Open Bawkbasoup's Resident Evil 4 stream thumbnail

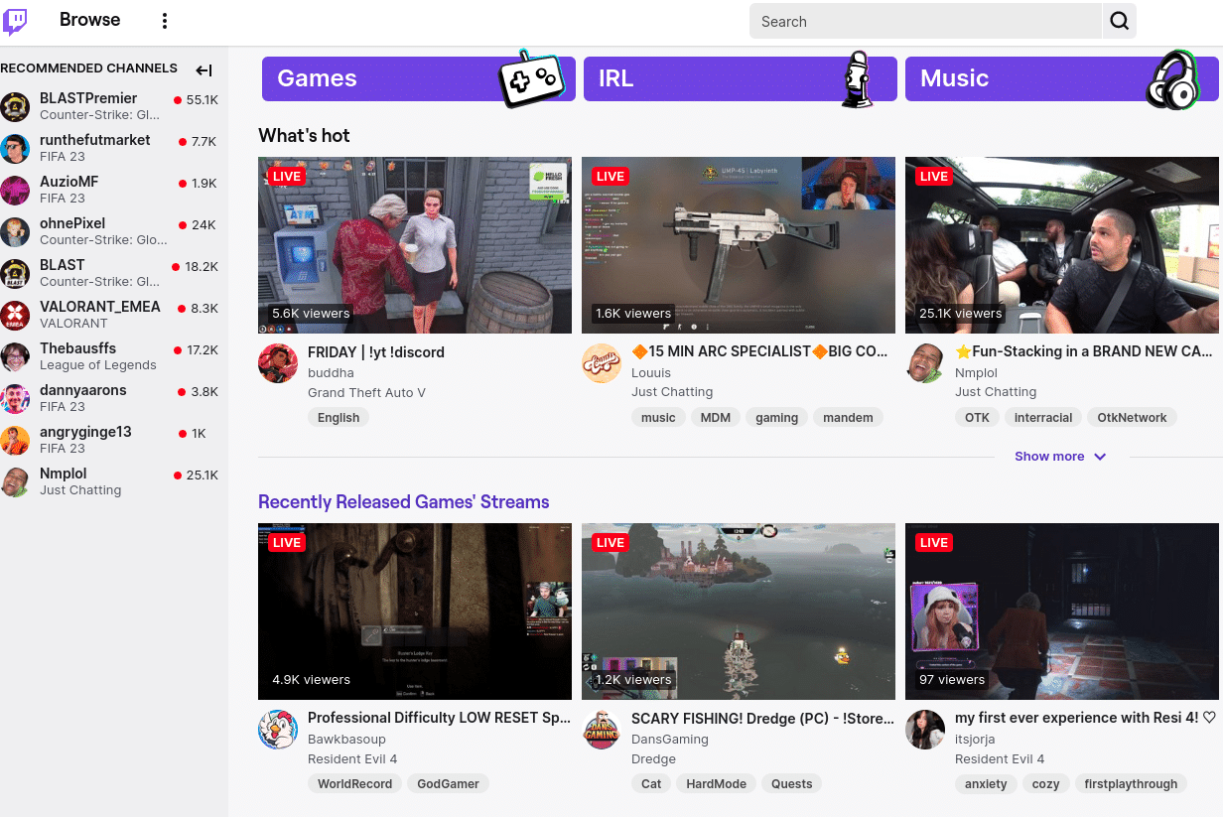(x=415, y=612)
